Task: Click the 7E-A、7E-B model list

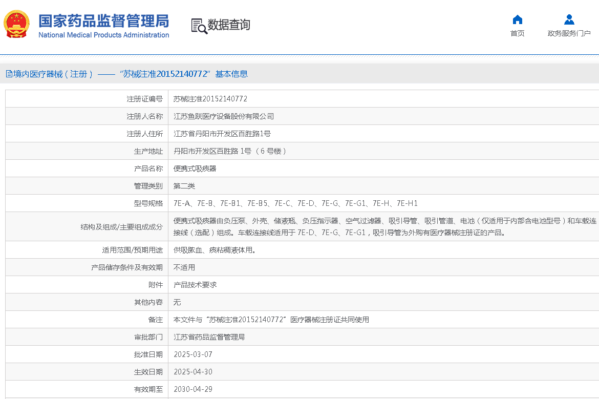Action: tap(295, 203)
